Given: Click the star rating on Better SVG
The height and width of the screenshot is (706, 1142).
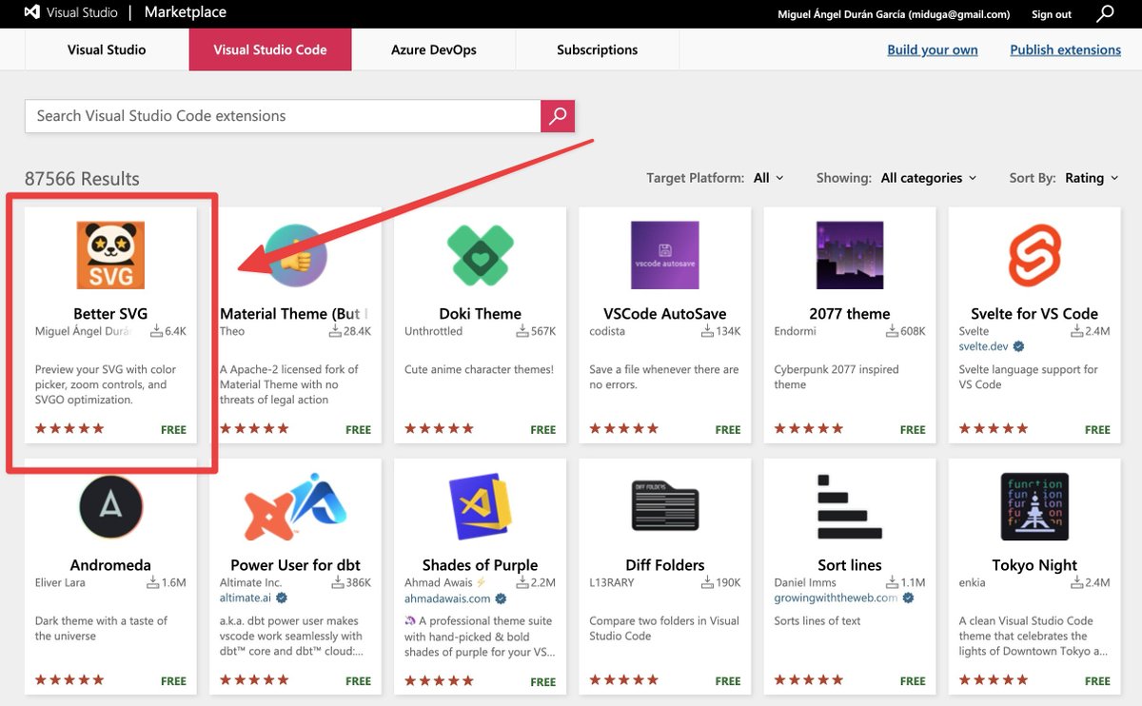Looking at the screenshot, I should (x=69, y=429).
